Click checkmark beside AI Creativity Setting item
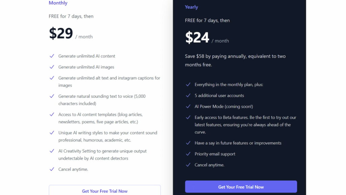This screenshot has height=195, width=346. pos(52,151)
